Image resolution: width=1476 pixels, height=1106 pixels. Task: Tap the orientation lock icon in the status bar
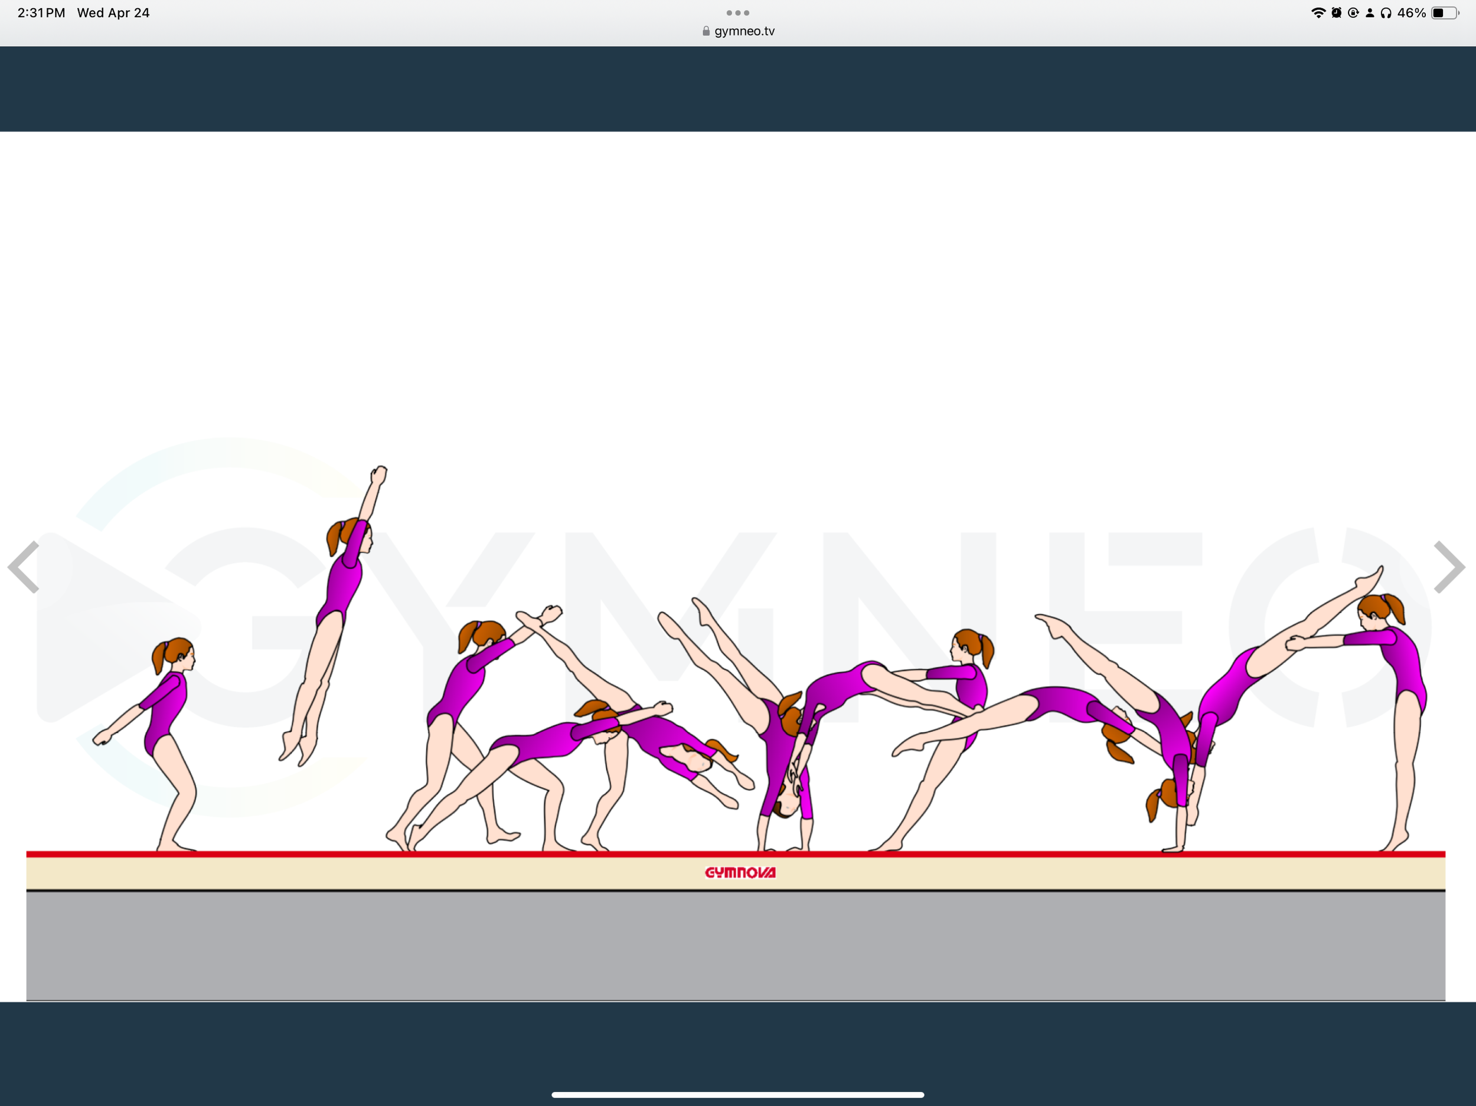pyautogui.click(x=1353, y=12)
